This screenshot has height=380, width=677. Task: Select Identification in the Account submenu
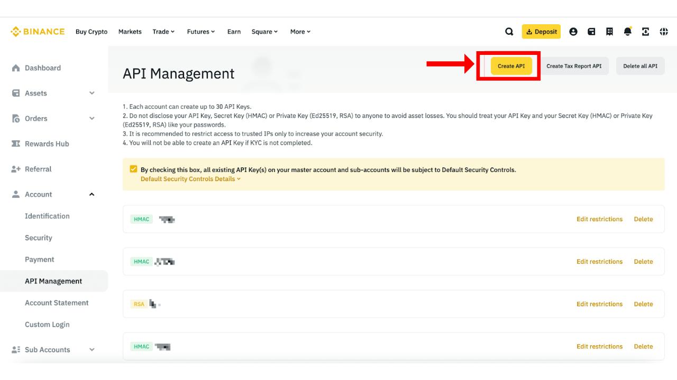(x=47, y=216)
